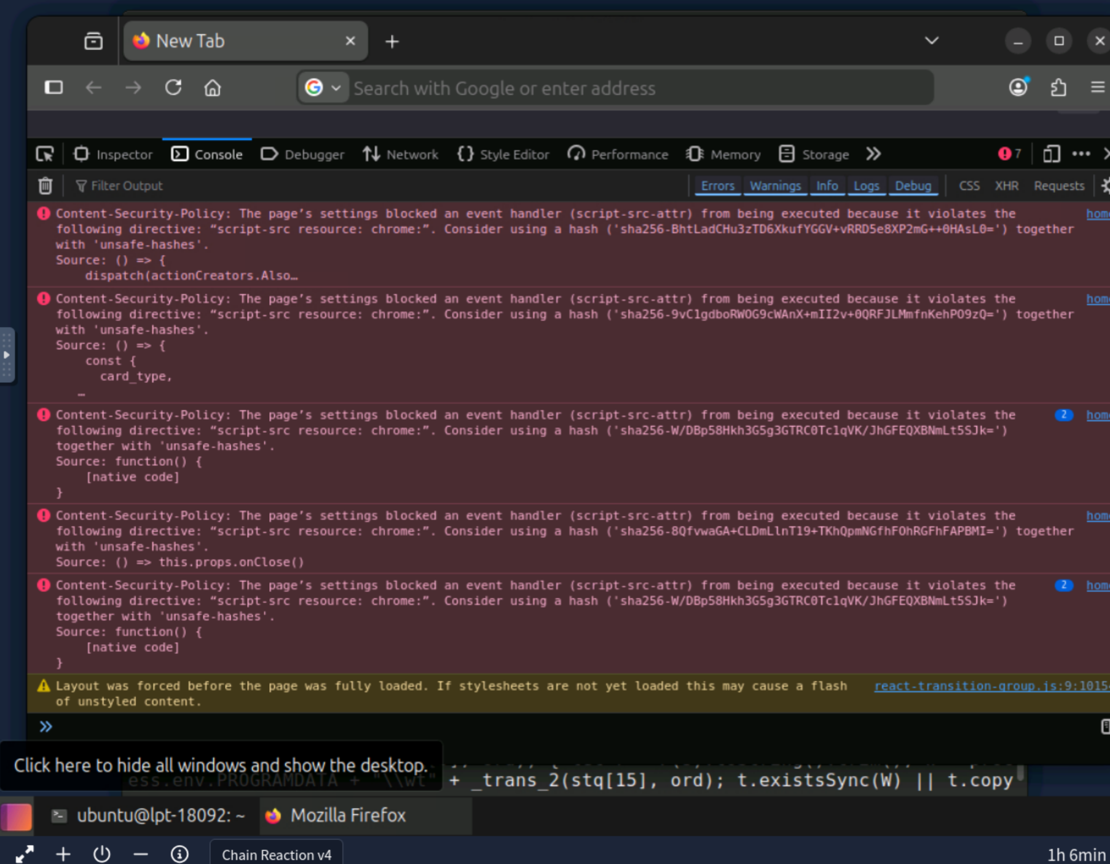Switch to the Style Editor tab
Image resolution: width=1110 pixels, height=864 pixels.
point(503,154)
